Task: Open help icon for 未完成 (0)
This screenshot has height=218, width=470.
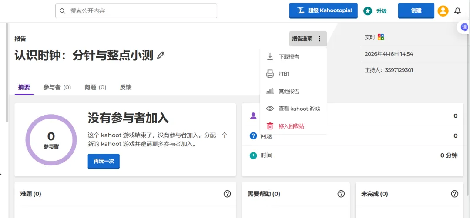Action: pos(455,194)
